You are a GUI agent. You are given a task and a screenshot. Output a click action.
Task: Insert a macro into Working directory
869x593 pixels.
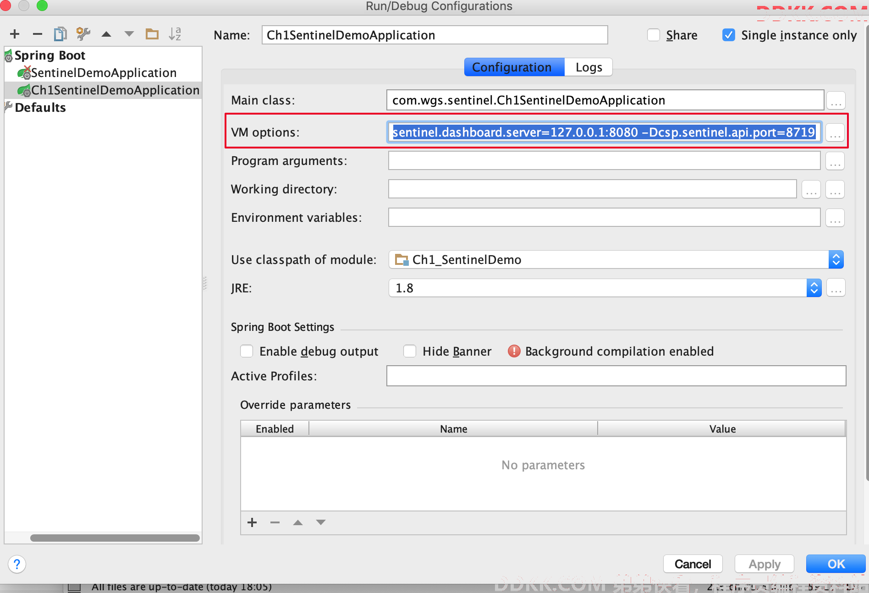(x=835, y=189)
